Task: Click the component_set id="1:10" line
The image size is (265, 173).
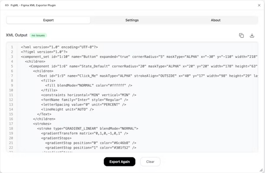Action: click(x=139, y=57)
